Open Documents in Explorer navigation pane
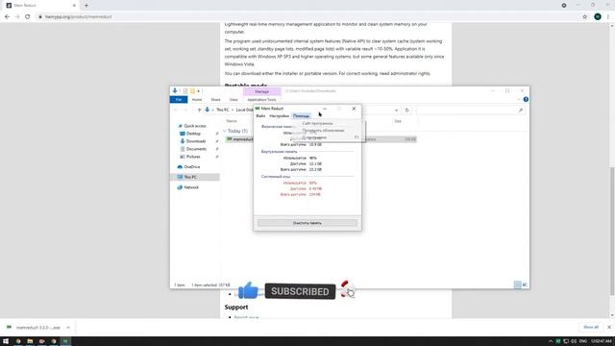 (196, 149)
